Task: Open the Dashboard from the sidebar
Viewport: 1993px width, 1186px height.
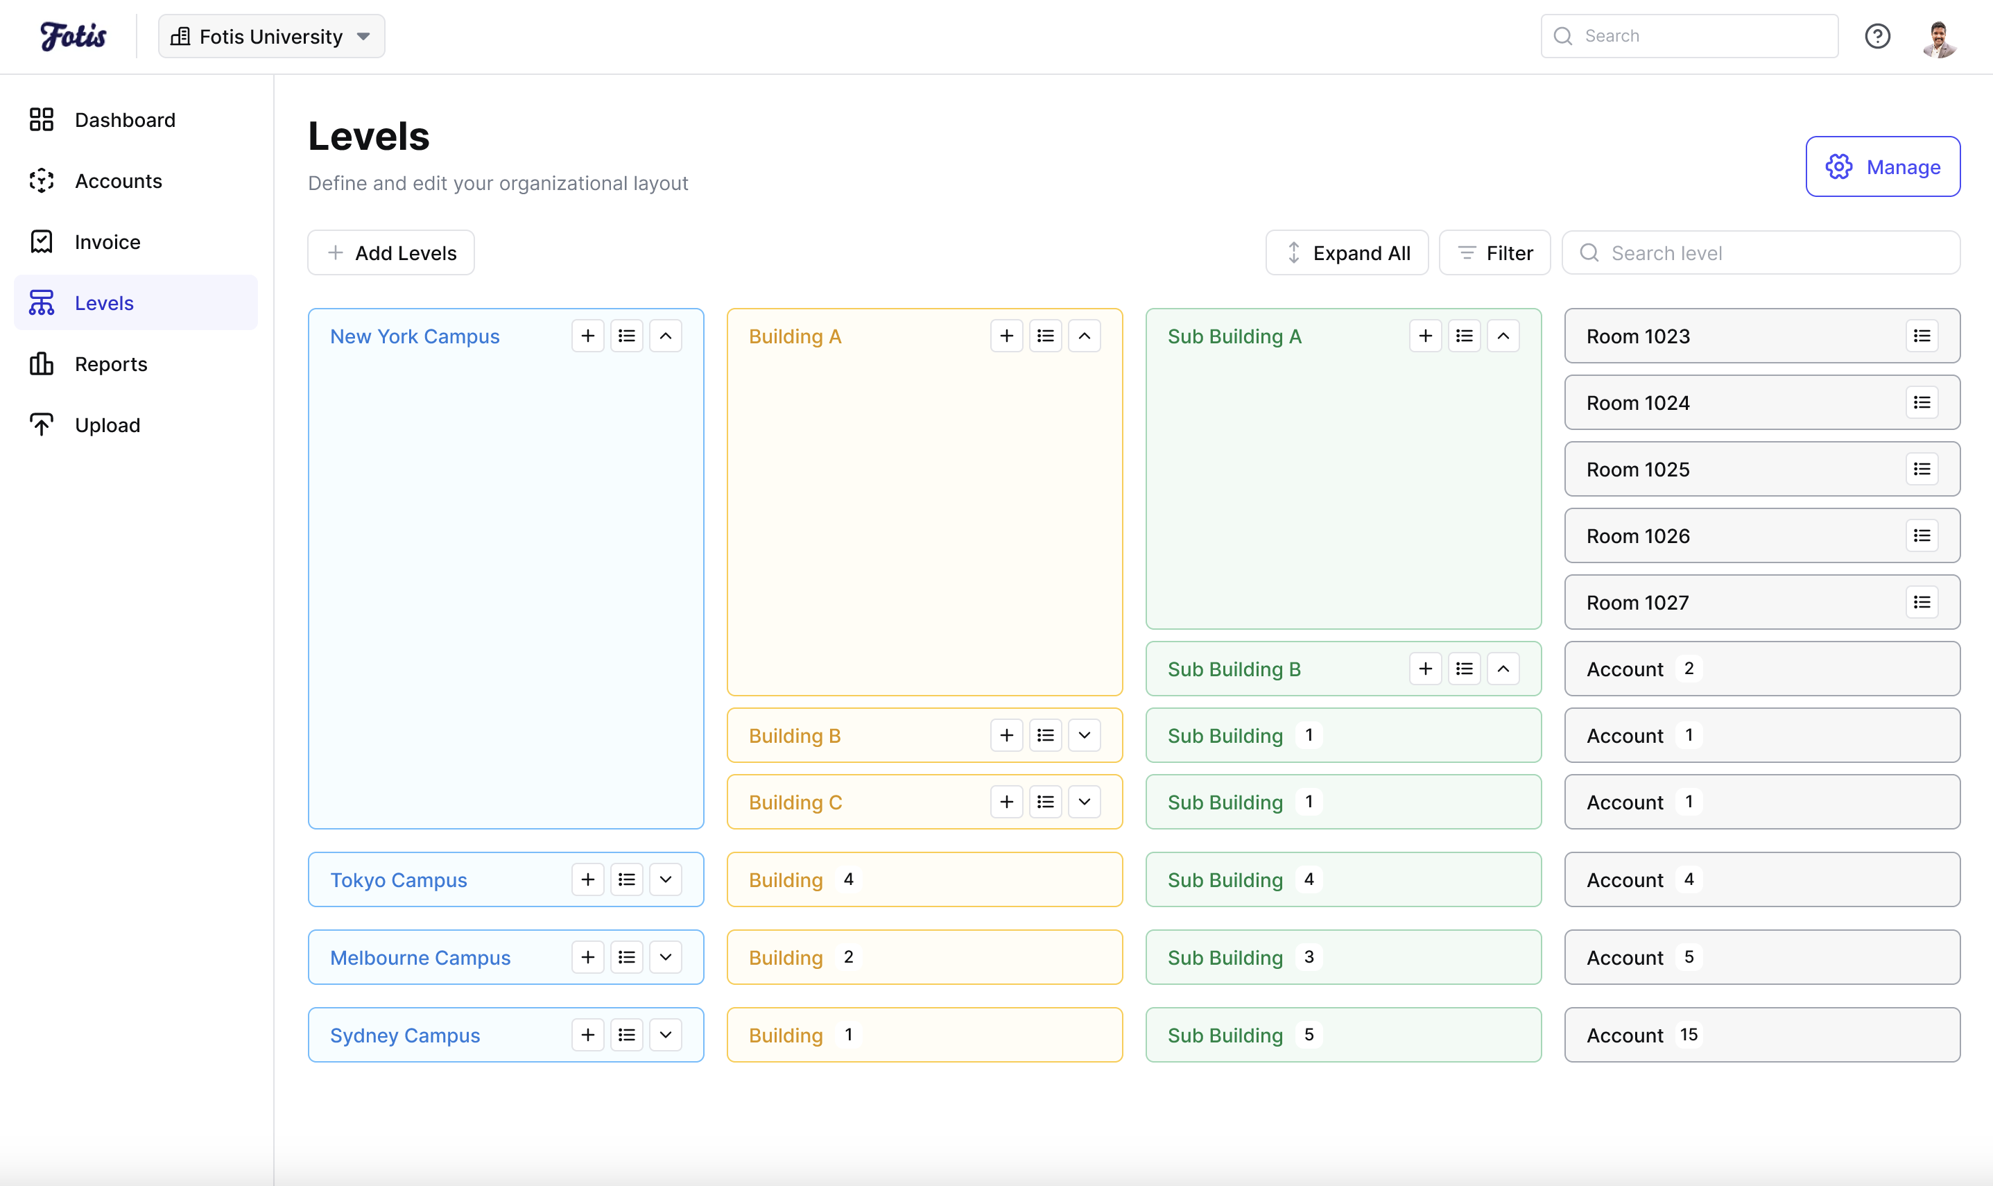Action: [x=126, y=120]
